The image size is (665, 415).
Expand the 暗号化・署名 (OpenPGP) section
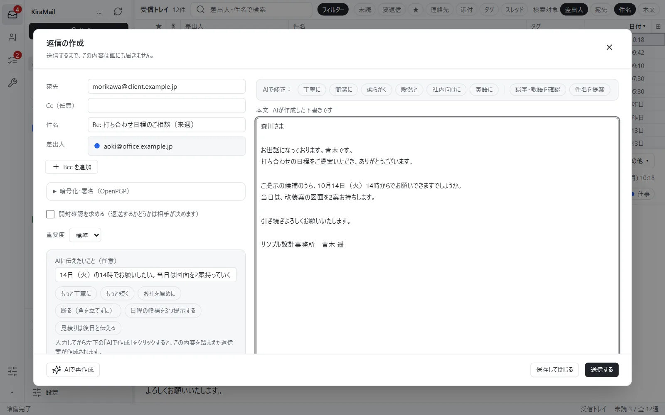[x=145, y=191]
